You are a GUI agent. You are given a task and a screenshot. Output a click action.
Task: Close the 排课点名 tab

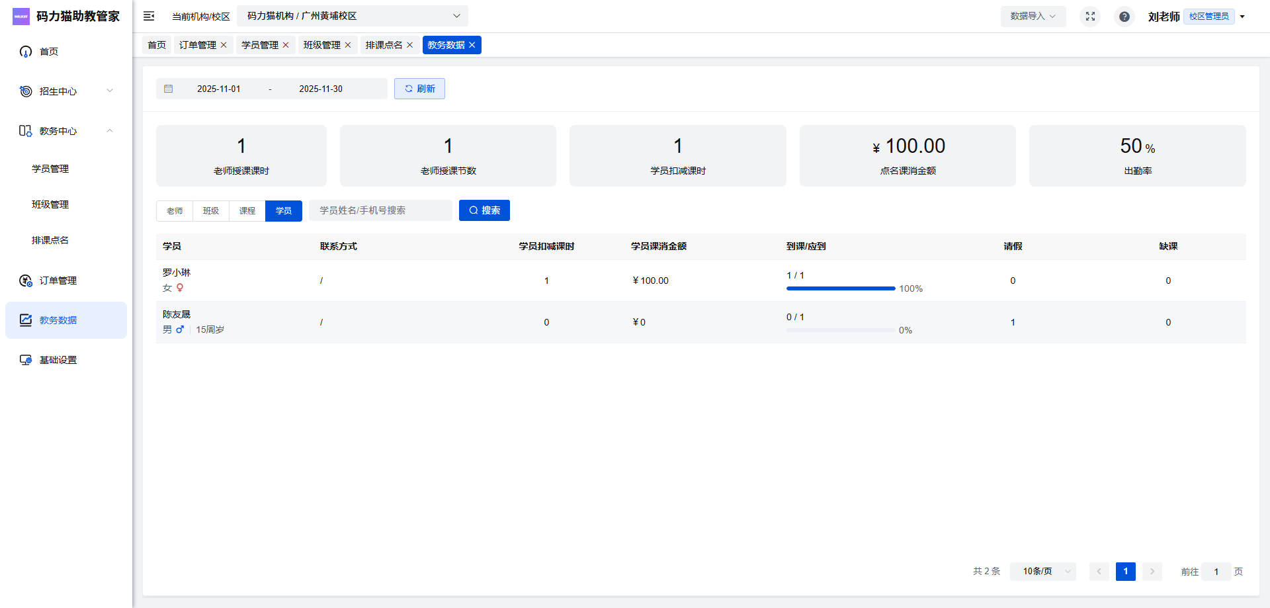point(410,45)
